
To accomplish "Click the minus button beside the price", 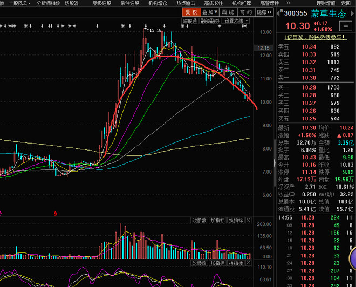I will [x=346, y=26].
